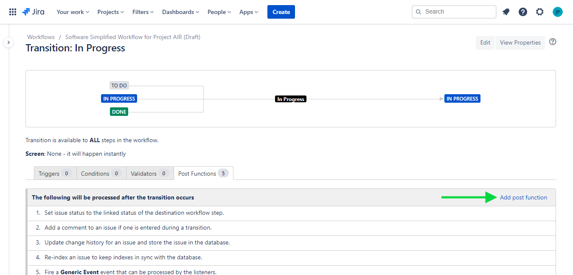Open the Your work dropdown
573x275 pixels.
(x=73, y=12)
